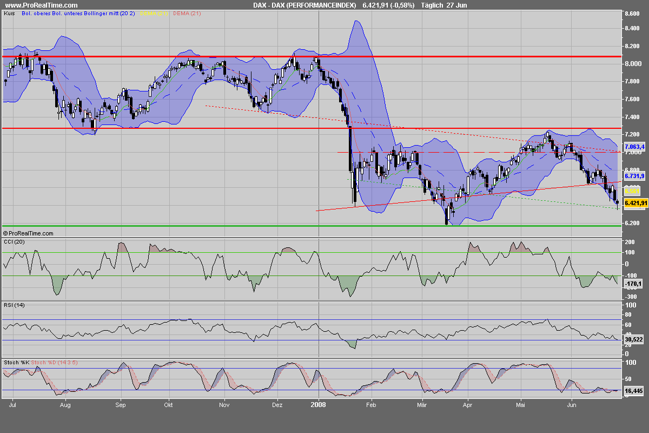Click the 6.200 price axis label
649x433 pixels.
[x=633, y=222]
